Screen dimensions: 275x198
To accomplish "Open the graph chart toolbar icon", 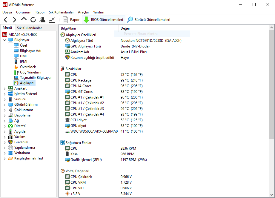I will [52, 20].
